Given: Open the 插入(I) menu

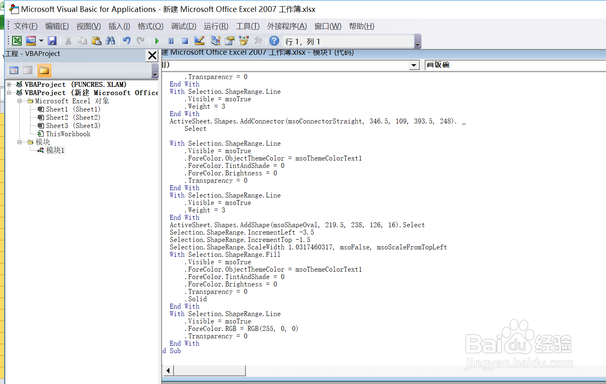Looking at the screenshot, I should pyautogui.click(x=119, y=26).
